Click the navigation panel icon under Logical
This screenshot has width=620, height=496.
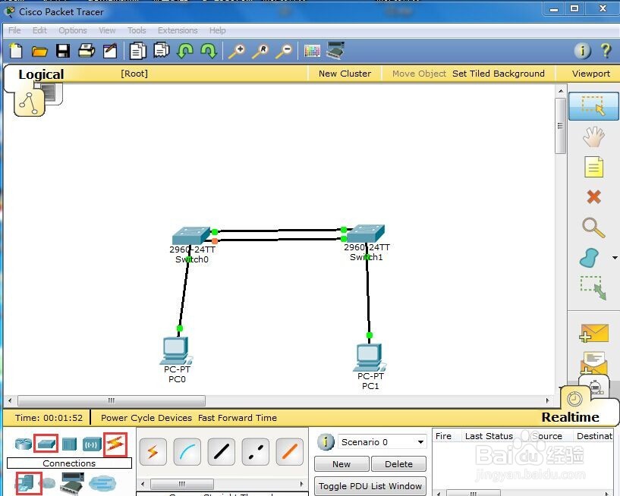[30, 102]
